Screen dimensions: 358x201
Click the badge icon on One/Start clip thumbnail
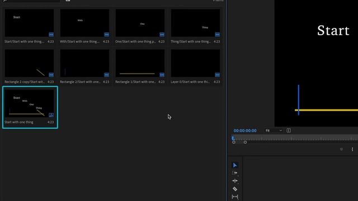click(x=162, y=35)
